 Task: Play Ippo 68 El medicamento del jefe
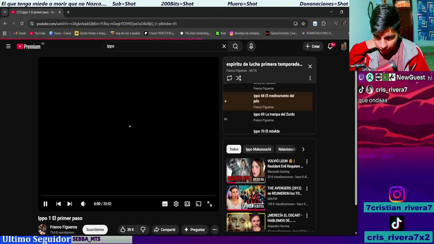tap(268, 101)
